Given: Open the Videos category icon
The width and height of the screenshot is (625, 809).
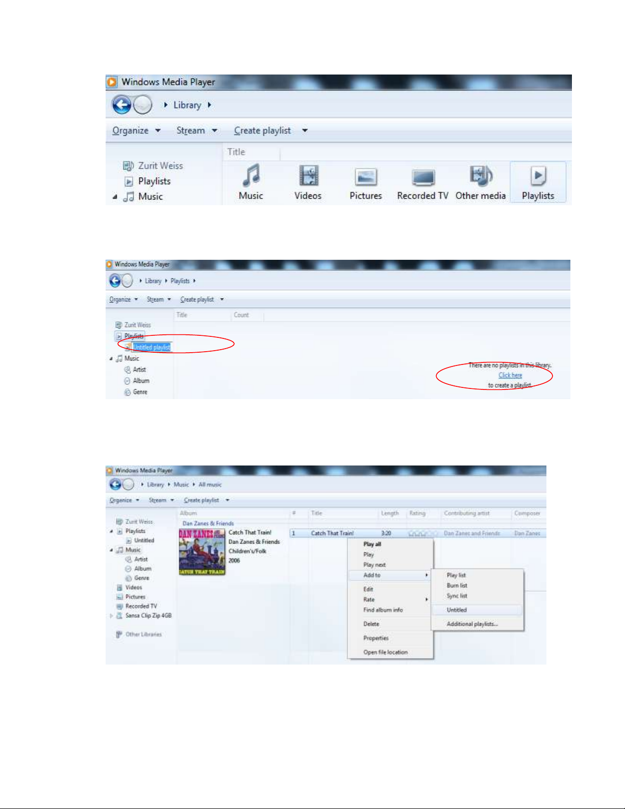Looking at the screenshot, I should pyautogui.click(x=308, y=182).
